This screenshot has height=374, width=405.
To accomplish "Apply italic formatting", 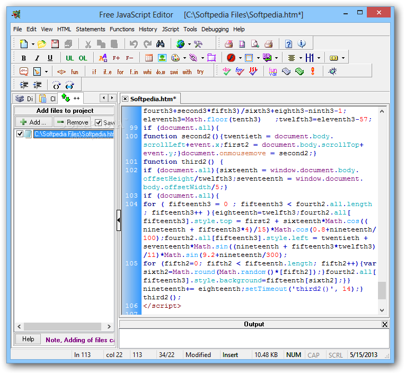I will coord(37,58).
